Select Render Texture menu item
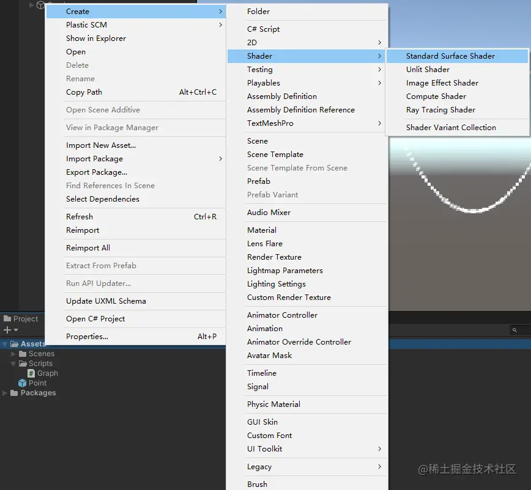Screen dimensions: 531x490 (x=308, y=257)
